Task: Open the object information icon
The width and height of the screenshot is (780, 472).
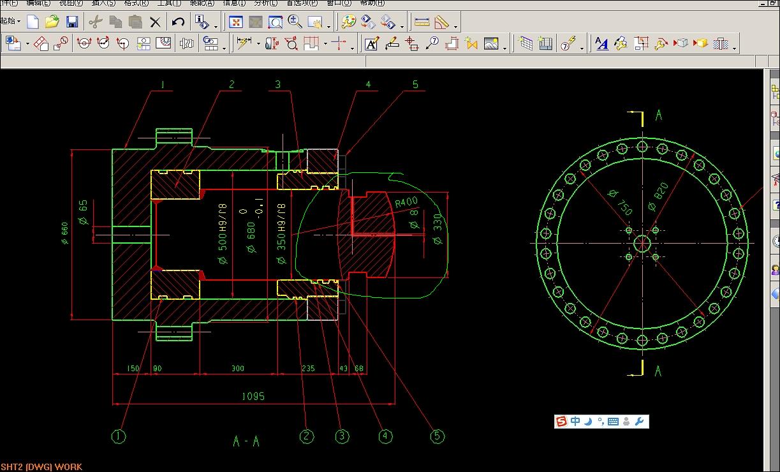Action: tap(203, 22)
